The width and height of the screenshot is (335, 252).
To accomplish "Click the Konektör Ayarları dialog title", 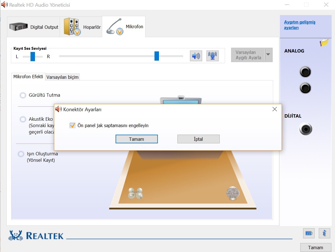I will click(82, 109).
